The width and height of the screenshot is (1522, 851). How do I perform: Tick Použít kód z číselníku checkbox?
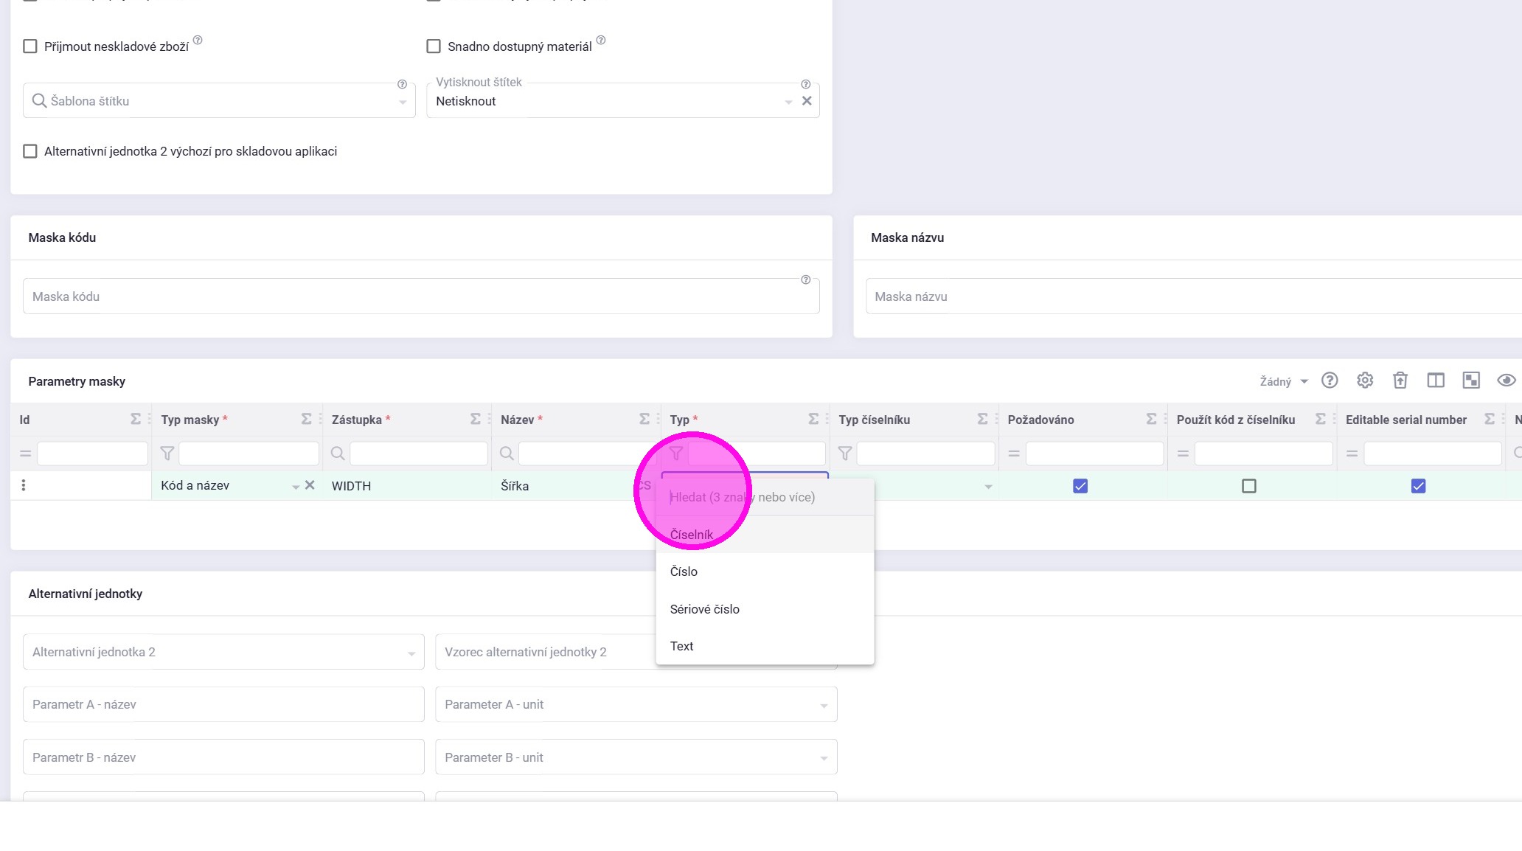1248,486
